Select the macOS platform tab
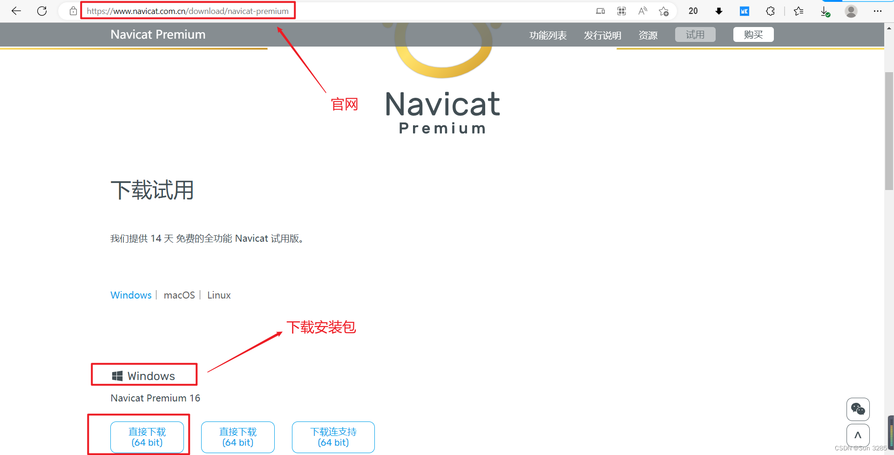 click(x=179, y=295)
